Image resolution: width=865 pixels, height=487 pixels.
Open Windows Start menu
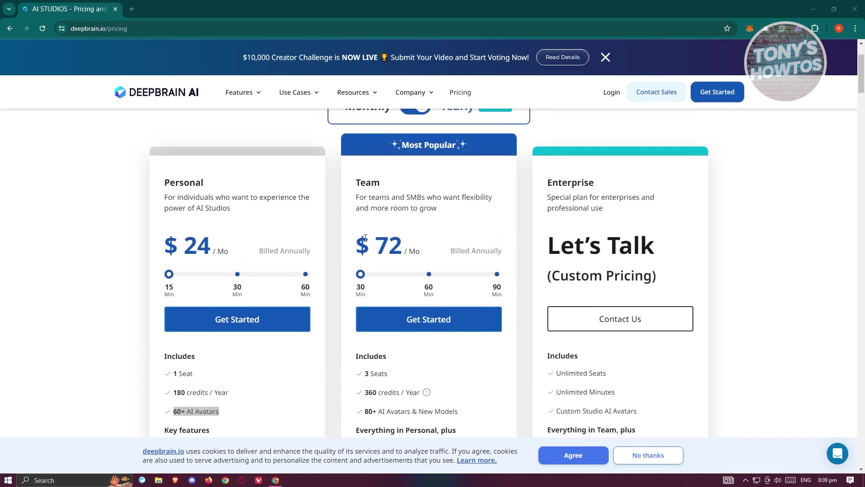click(8, 480)
